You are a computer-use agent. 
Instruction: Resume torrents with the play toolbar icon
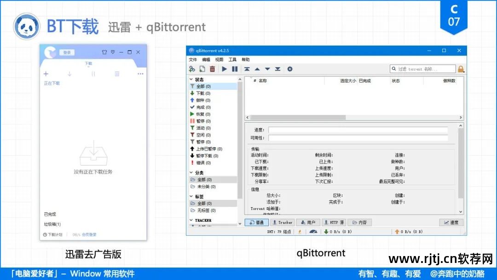(225, 69)
